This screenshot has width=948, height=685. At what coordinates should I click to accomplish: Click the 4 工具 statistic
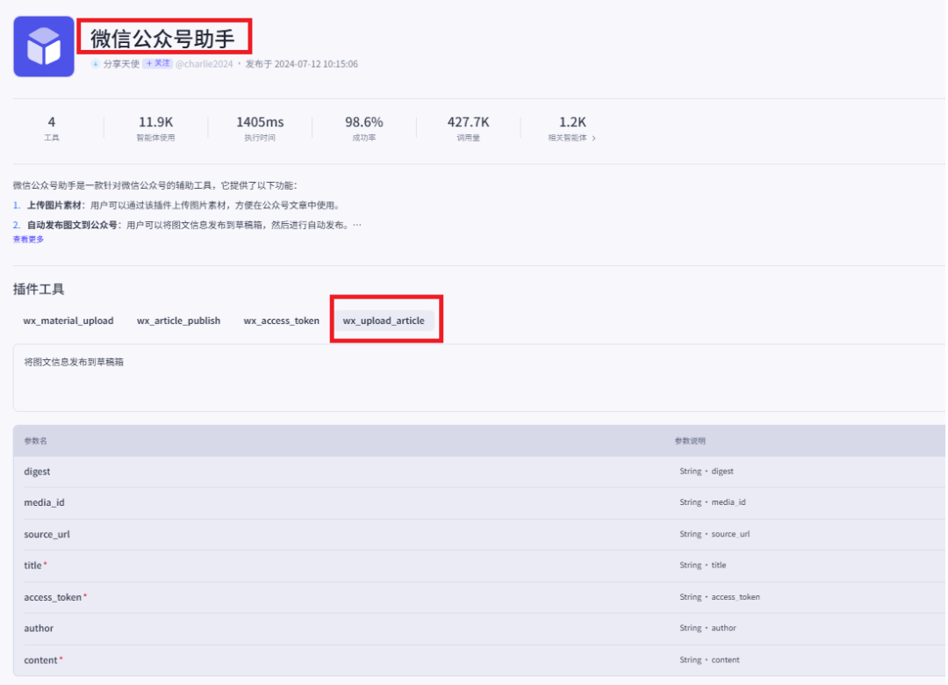tap(52, 128)
